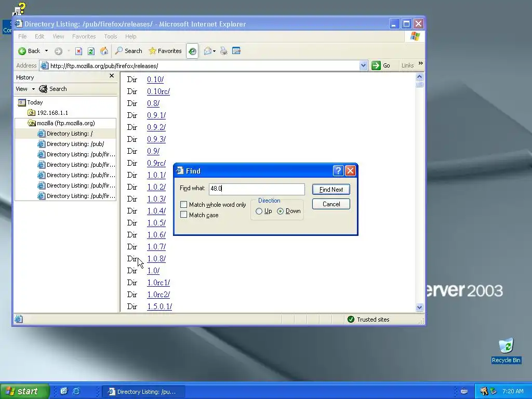Open the 0.10rc/ directory link
The height and width of the screenshot is (399, 532).
coord(158,91)
